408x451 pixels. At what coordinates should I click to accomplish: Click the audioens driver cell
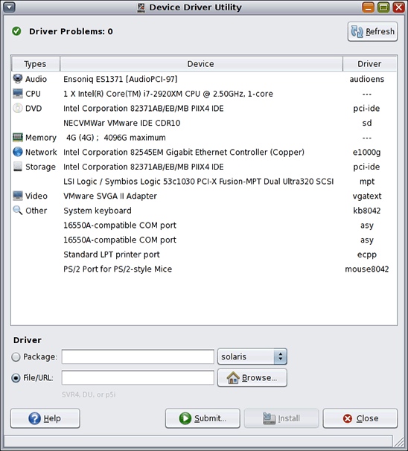pos(367,79)
